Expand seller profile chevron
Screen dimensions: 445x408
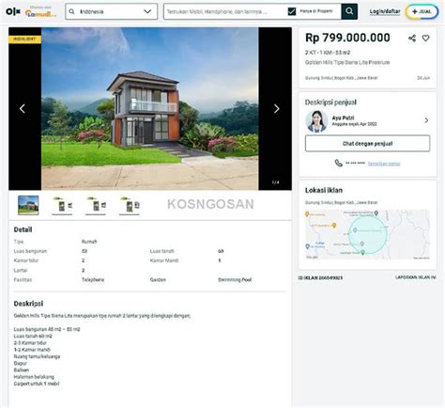[426, 120]
